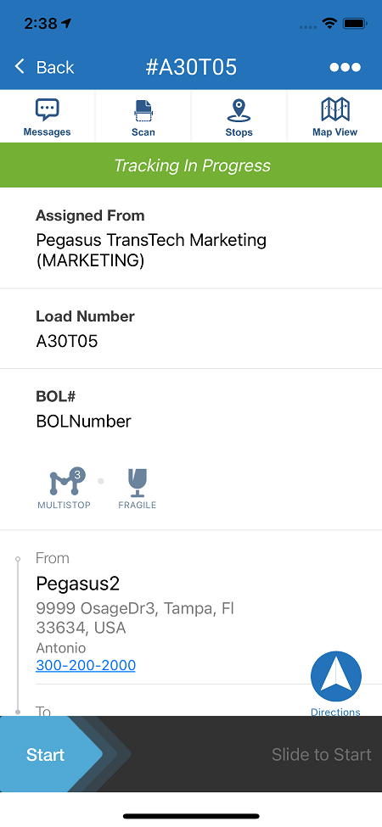Tap the Multistop route icon

(64, 481)
